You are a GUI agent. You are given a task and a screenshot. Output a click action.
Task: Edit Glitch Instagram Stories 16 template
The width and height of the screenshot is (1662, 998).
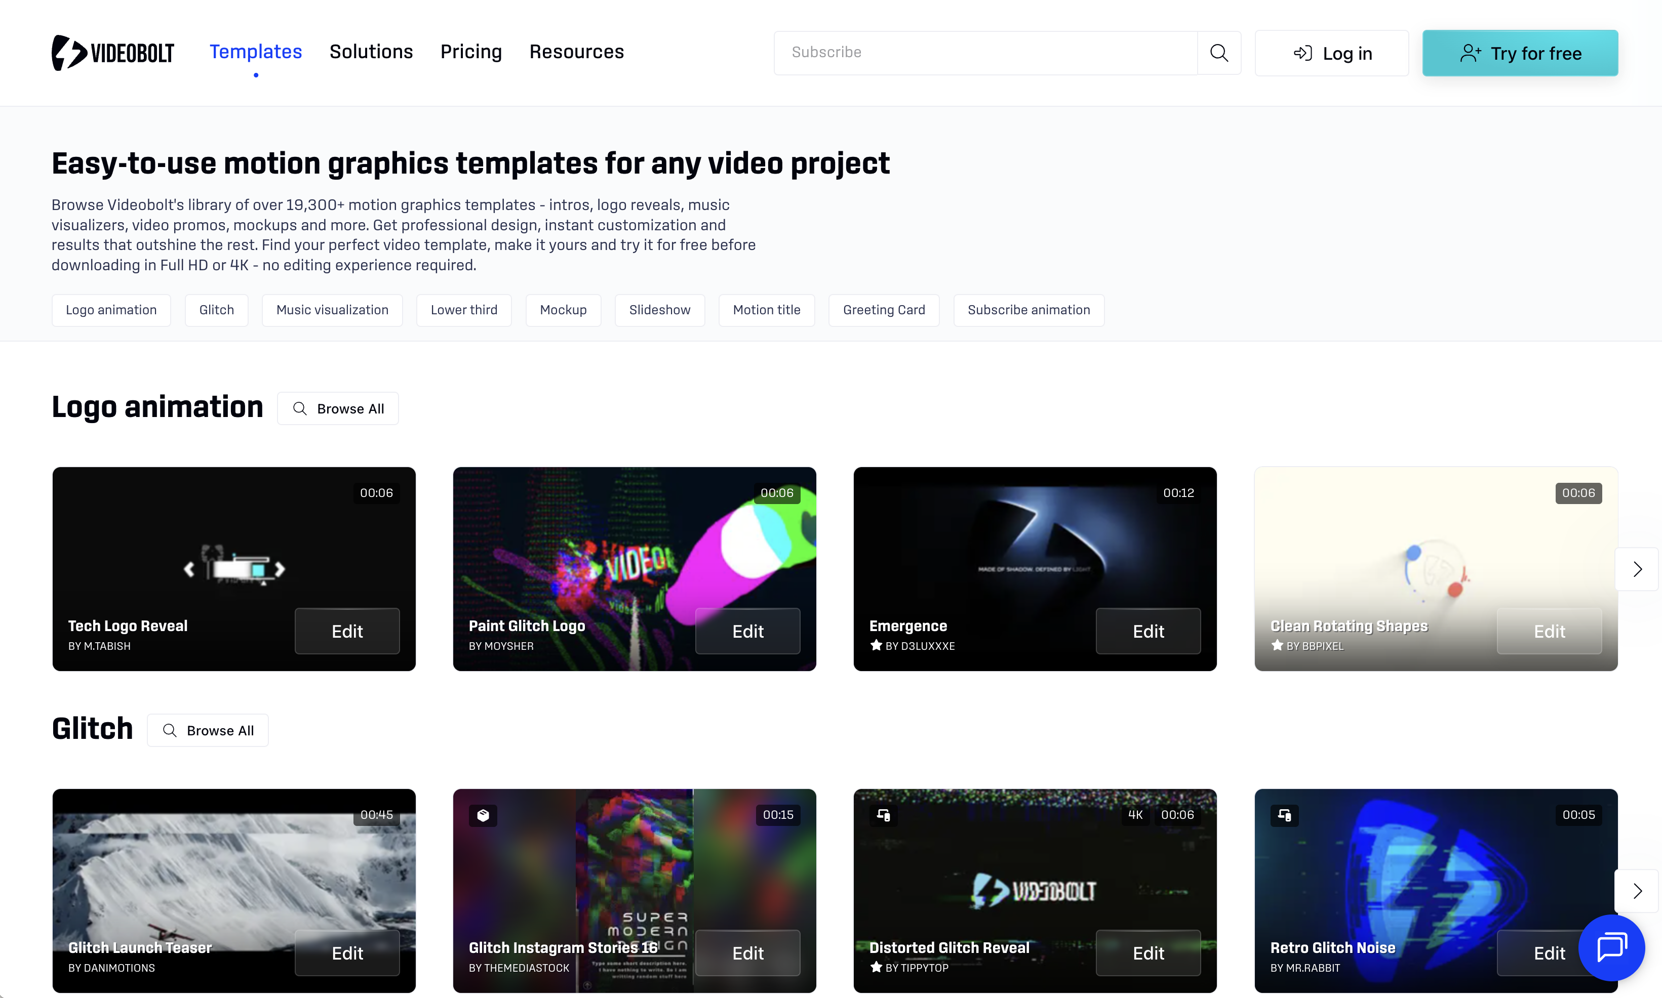747,953
